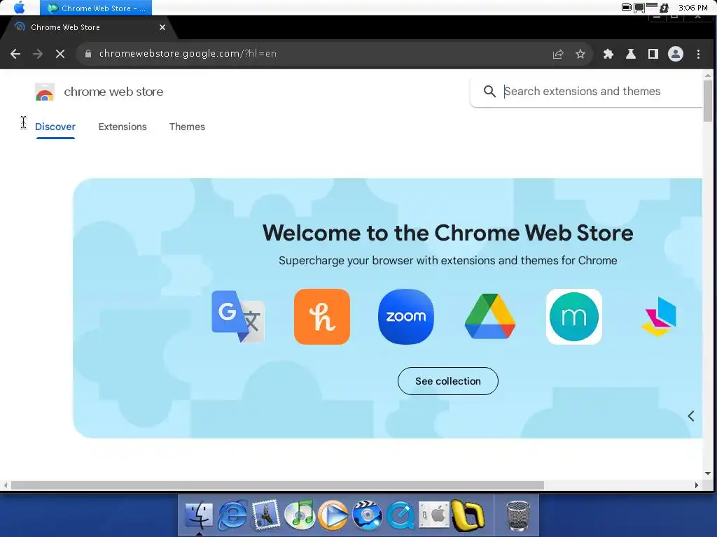Open iMovie clapperboard dock icon
This screenshot has height=537, width=717.
pos(367,515)
